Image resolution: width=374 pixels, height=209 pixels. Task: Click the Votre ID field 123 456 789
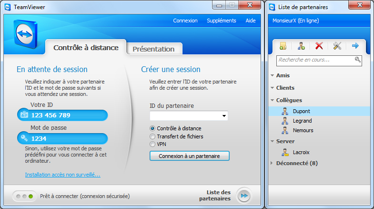pyautogui.click(x=62, y=115)
